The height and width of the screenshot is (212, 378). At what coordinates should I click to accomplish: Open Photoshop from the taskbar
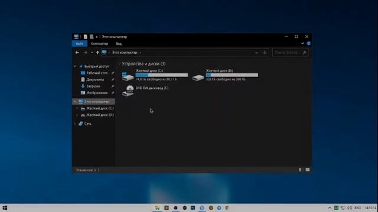(193, 208)
